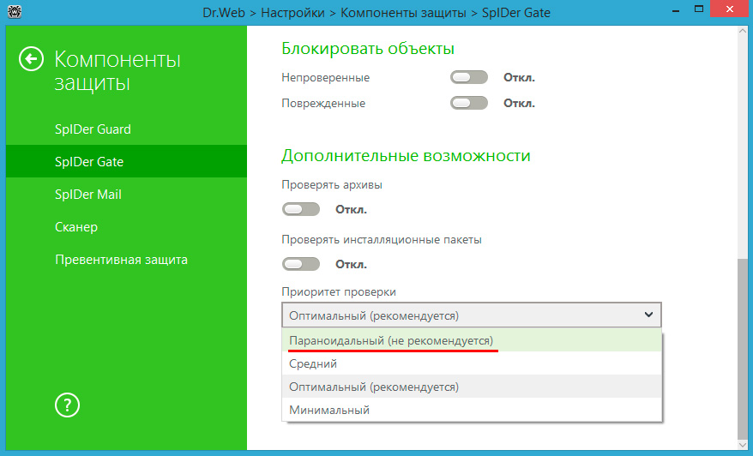The image size is (753, 456).
Task: Click the Проверять архивы label
Action: (332, 185)
